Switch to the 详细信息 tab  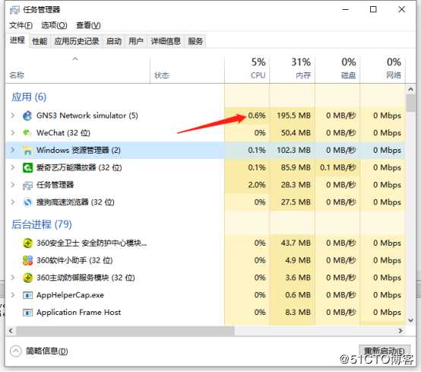point(166,41)
